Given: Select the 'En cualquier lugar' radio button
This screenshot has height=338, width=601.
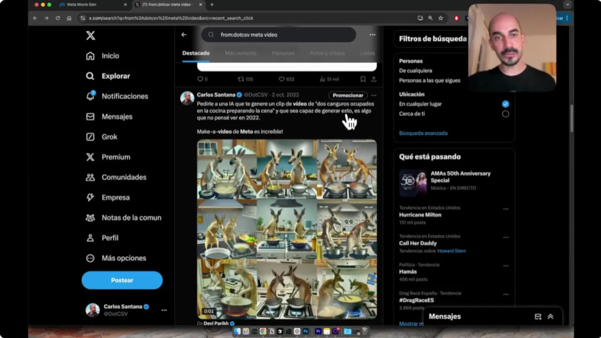Looking at the screenshot, I should (505, 104).
